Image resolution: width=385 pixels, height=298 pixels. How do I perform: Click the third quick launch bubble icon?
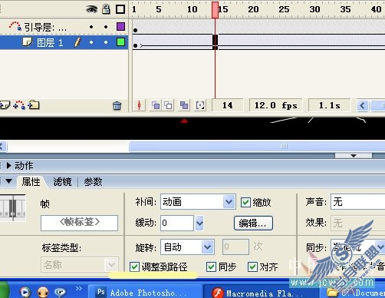61,292
